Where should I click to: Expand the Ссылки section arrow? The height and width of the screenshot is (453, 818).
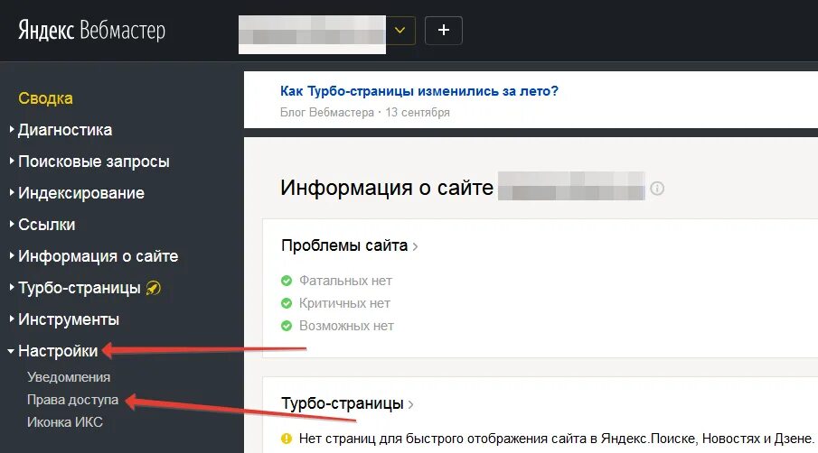point(12,225)
